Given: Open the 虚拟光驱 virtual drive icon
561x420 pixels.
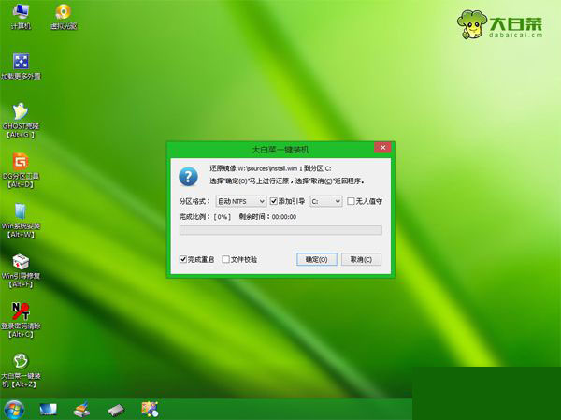Looking at the screenshot, I should tap(64, 17).
